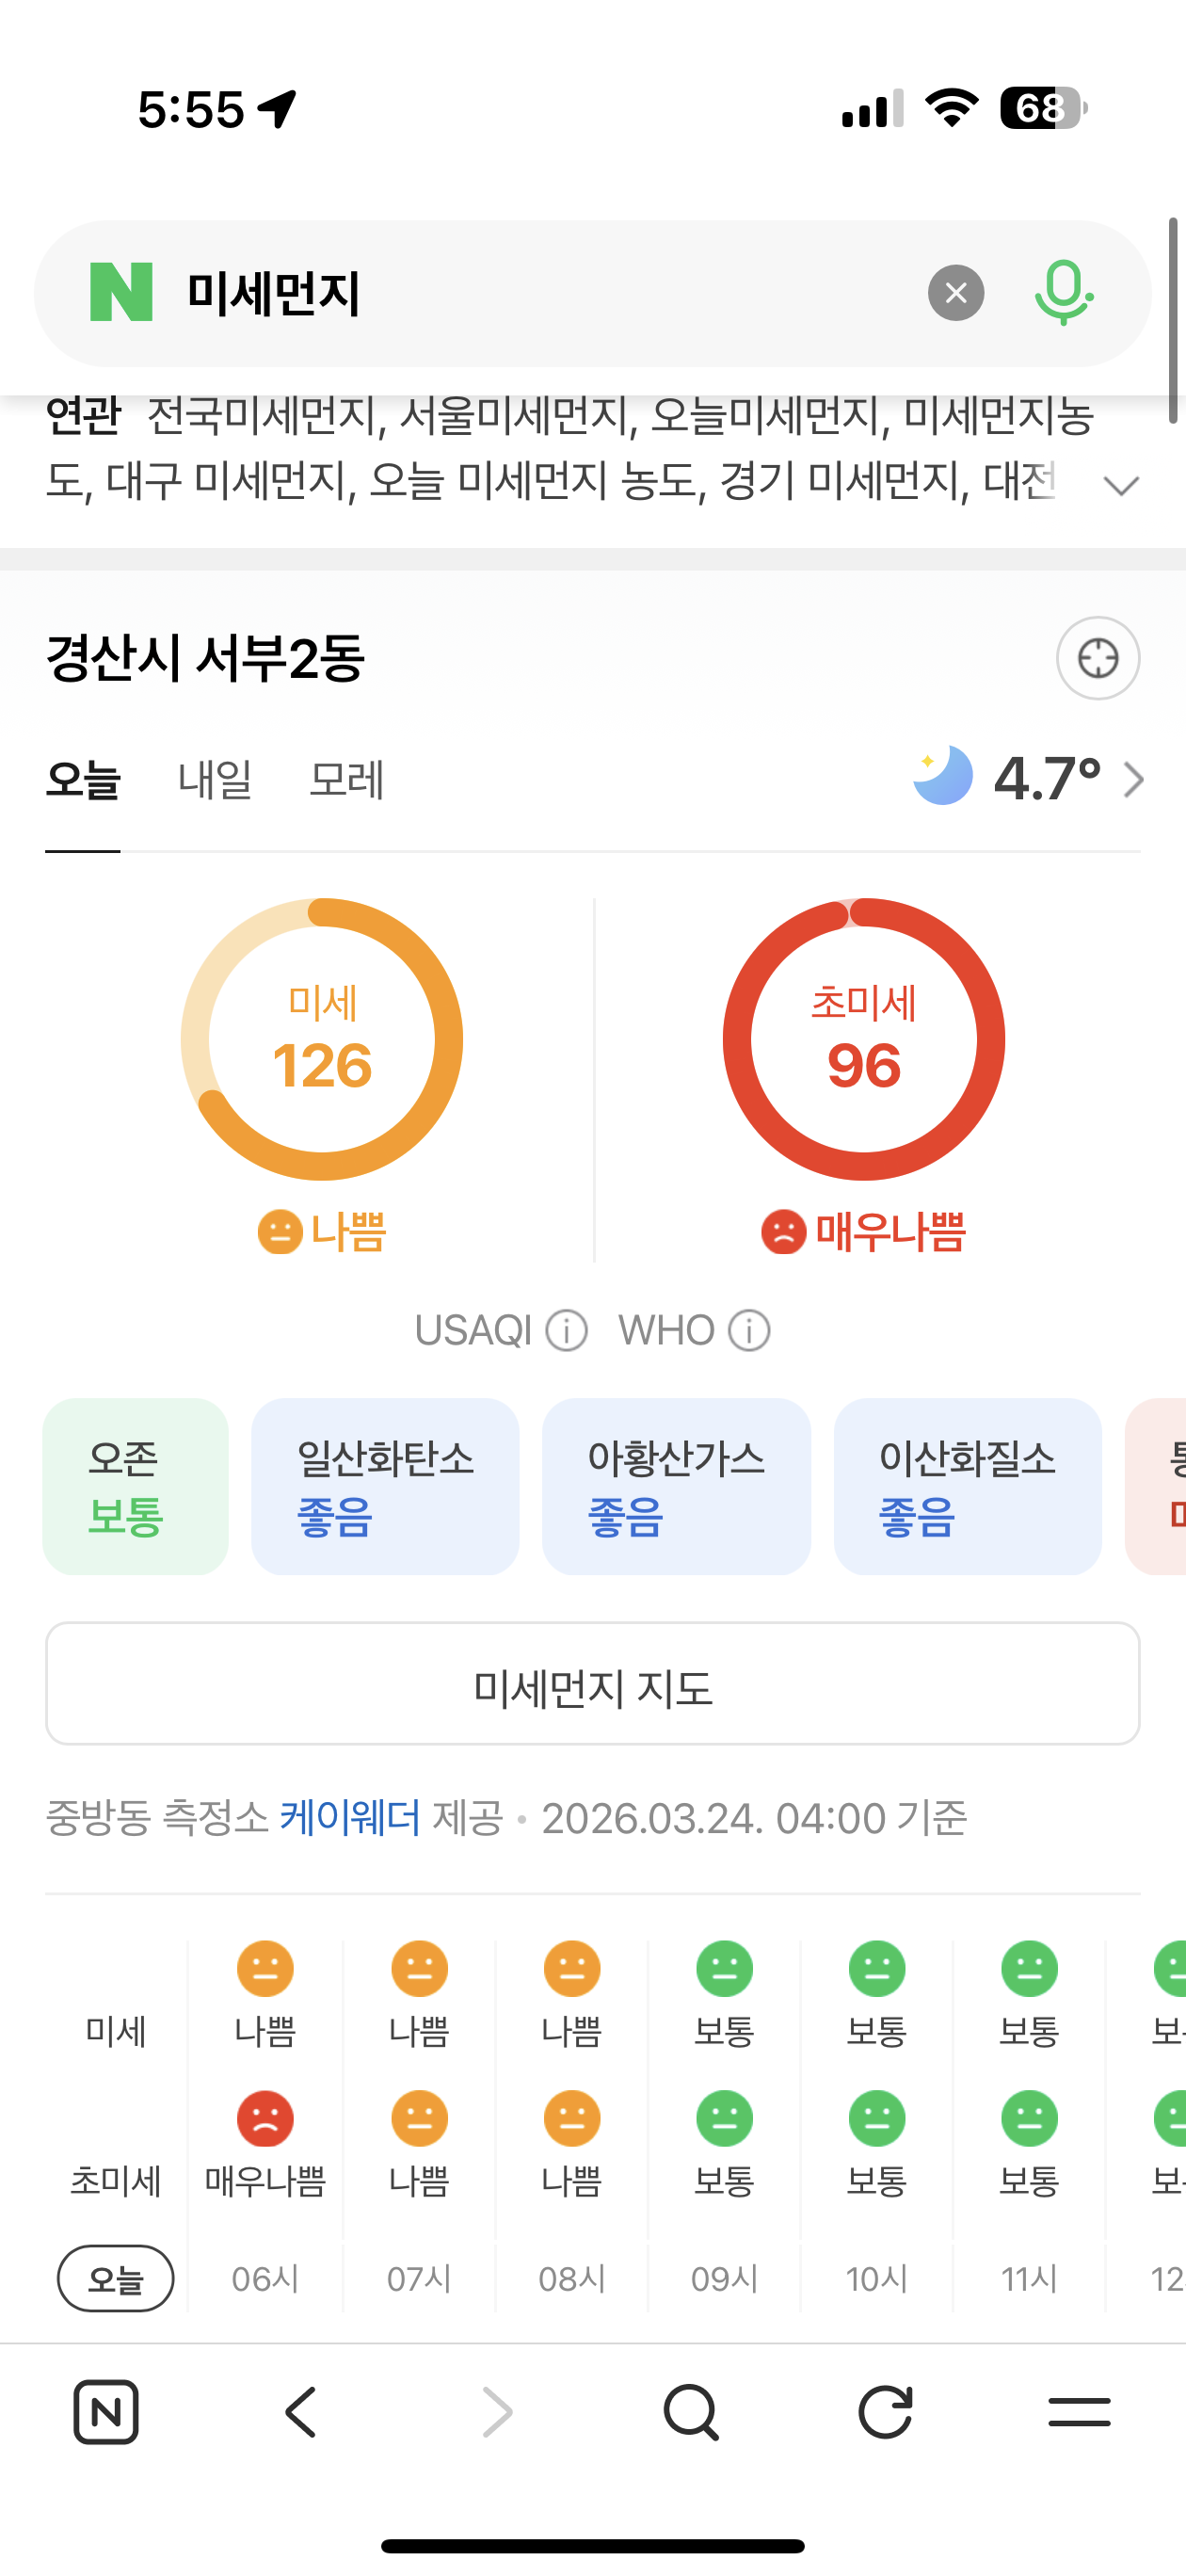
Task: Show USAQI info icon details
Action: [567, 1331]
